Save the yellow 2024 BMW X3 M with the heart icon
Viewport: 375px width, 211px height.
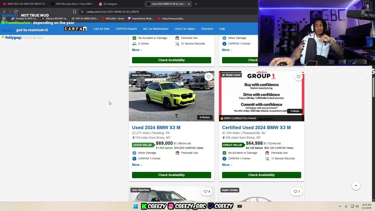pos(208,77)
